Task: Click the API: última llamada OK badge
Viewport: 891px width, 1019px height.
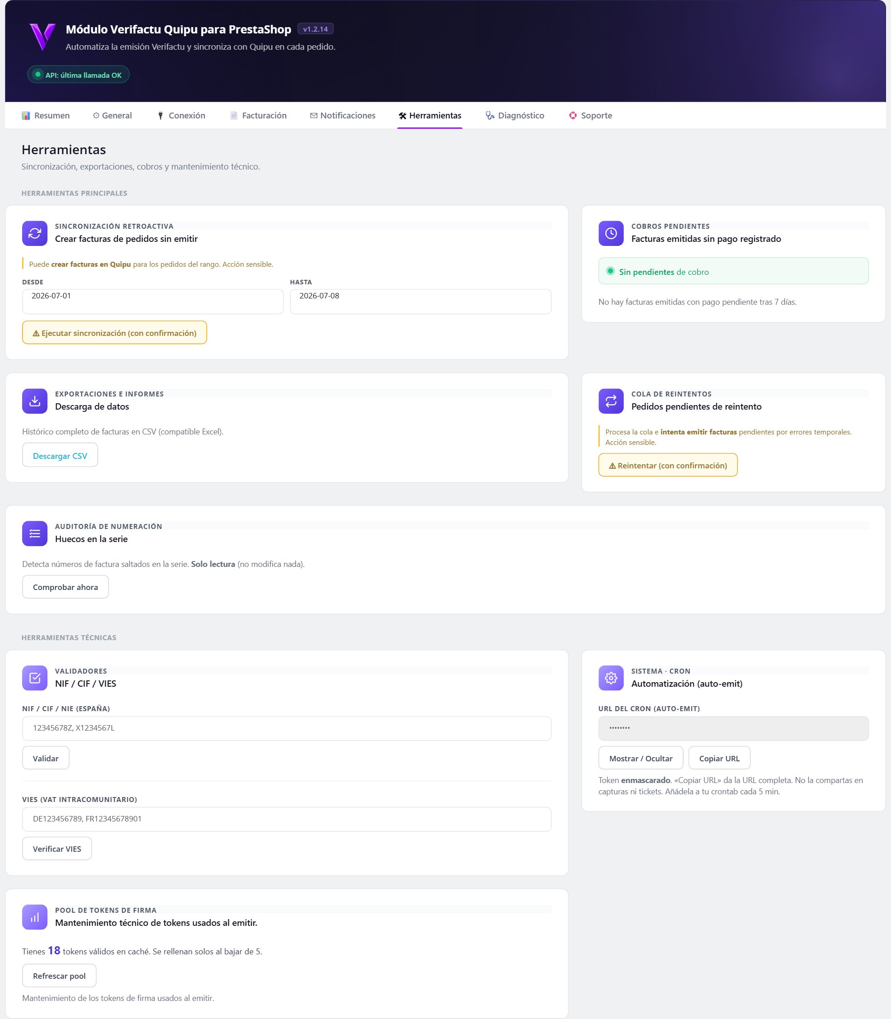Action: pos(79,75)
